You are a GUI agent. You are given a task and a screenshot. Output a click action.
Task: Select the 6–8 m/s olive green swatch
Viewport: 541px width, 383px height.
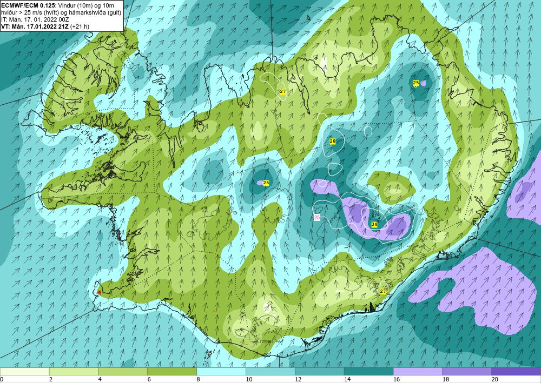click(172, 372)
